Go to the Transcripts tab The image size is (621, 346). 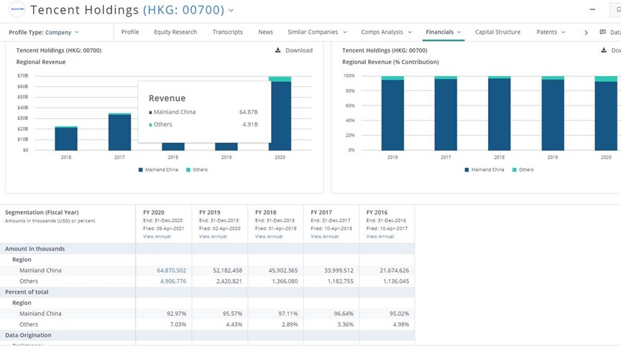pyautogui.click(x=227, y=32)
